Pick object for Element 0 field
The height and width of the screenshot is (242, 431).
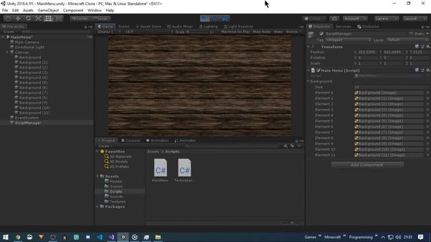pyautogui.click(x=428, y=93)
